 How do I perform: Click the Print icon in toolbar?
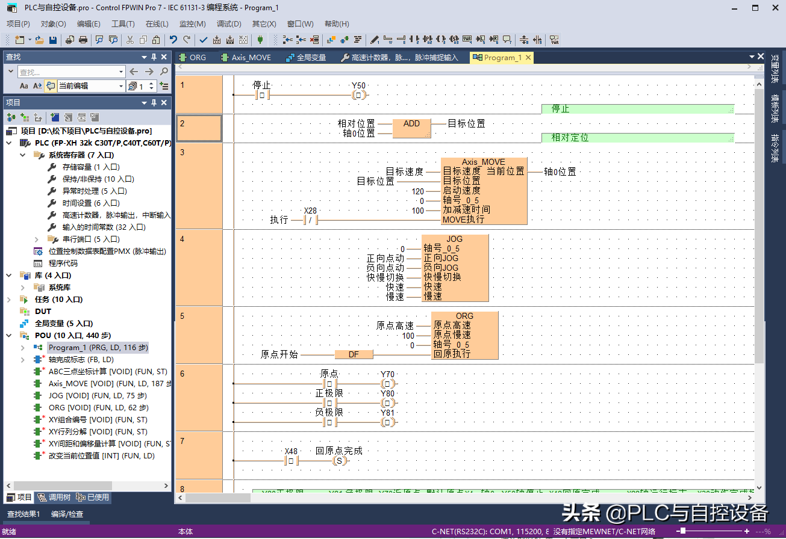click(83, 40)
